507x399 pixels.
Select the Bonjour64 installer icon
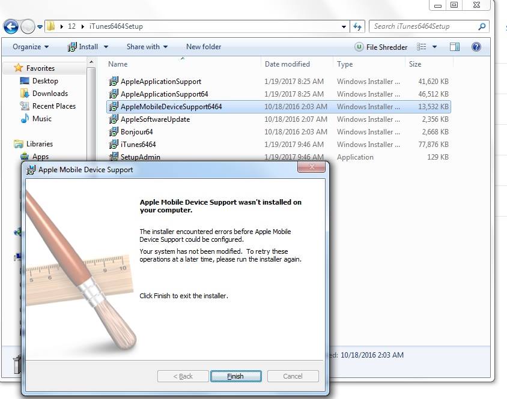[x=114, y=132]
